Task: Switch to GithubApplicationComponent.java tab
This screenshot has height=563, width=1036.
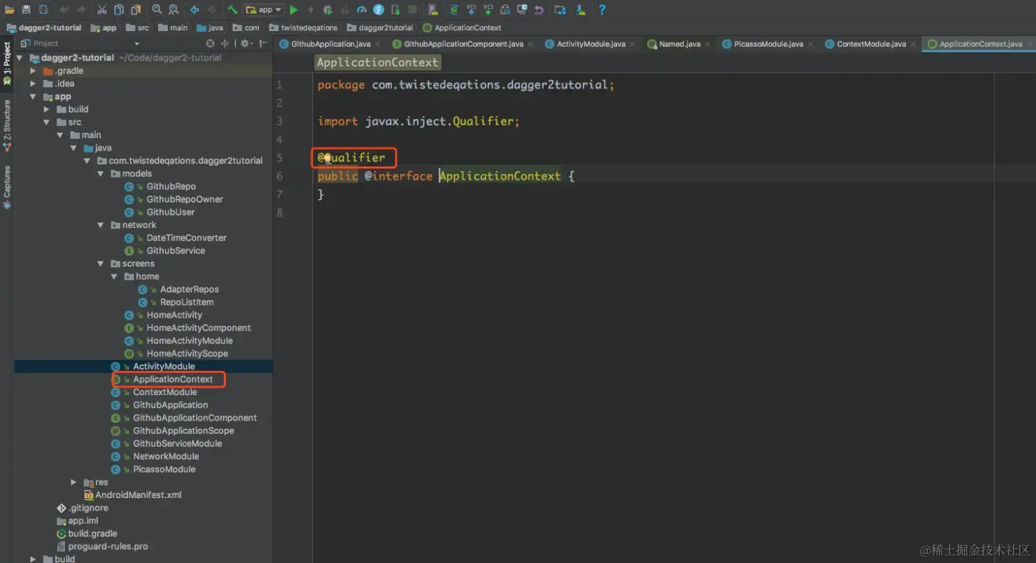Action: click(463, 44)
